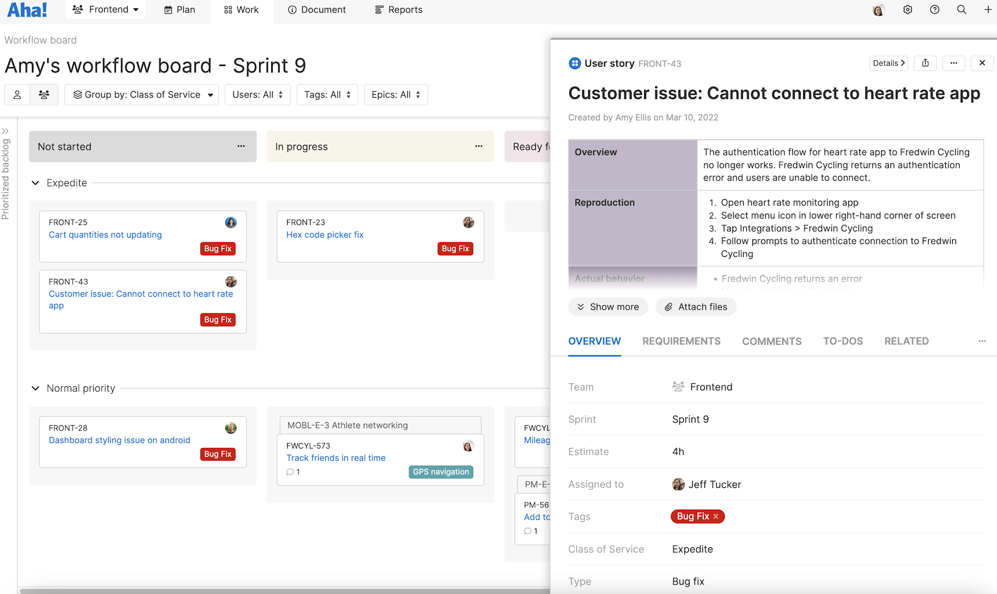The height and width of the screenshot is (594, 997).
Task: Expand the Prioritized backlog sidebar arrows
Action: 5,131
